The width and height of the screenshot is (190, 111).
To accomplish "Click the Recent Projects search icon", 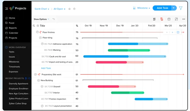I will 30,78.
